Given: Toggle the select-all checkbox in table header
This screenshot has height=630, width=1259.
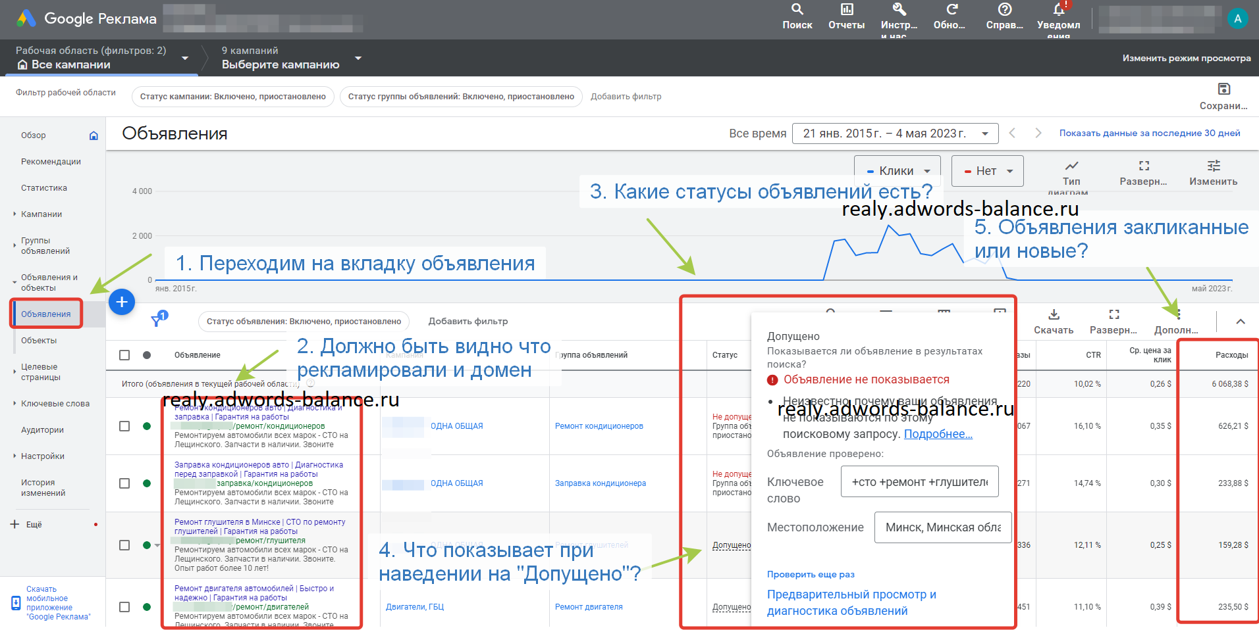Looking at the screenshot, I should point(124,355).
